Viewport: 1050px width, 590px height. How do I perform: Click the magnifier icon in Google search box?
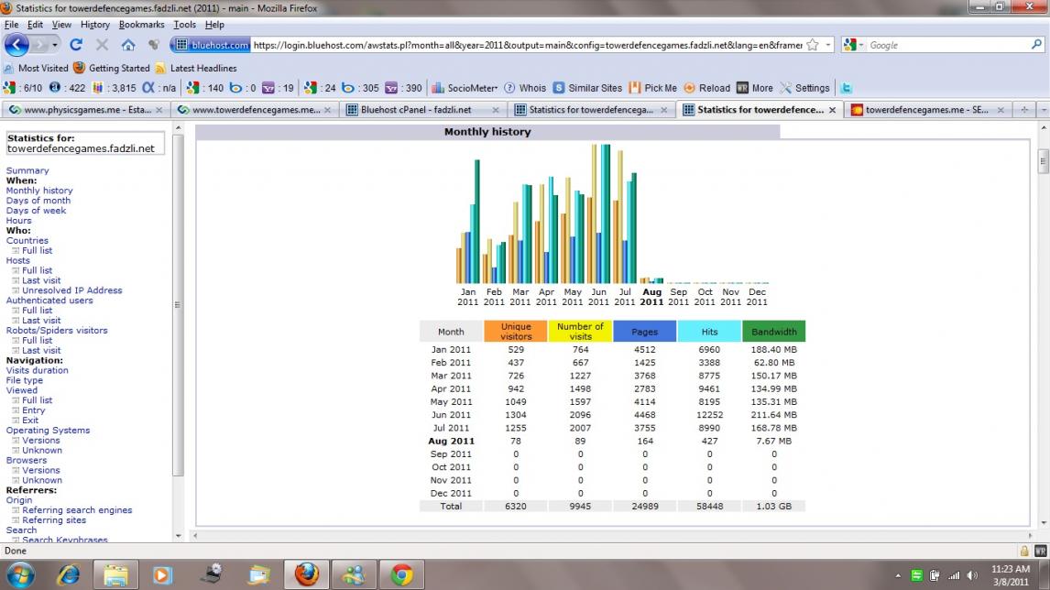1037,44
